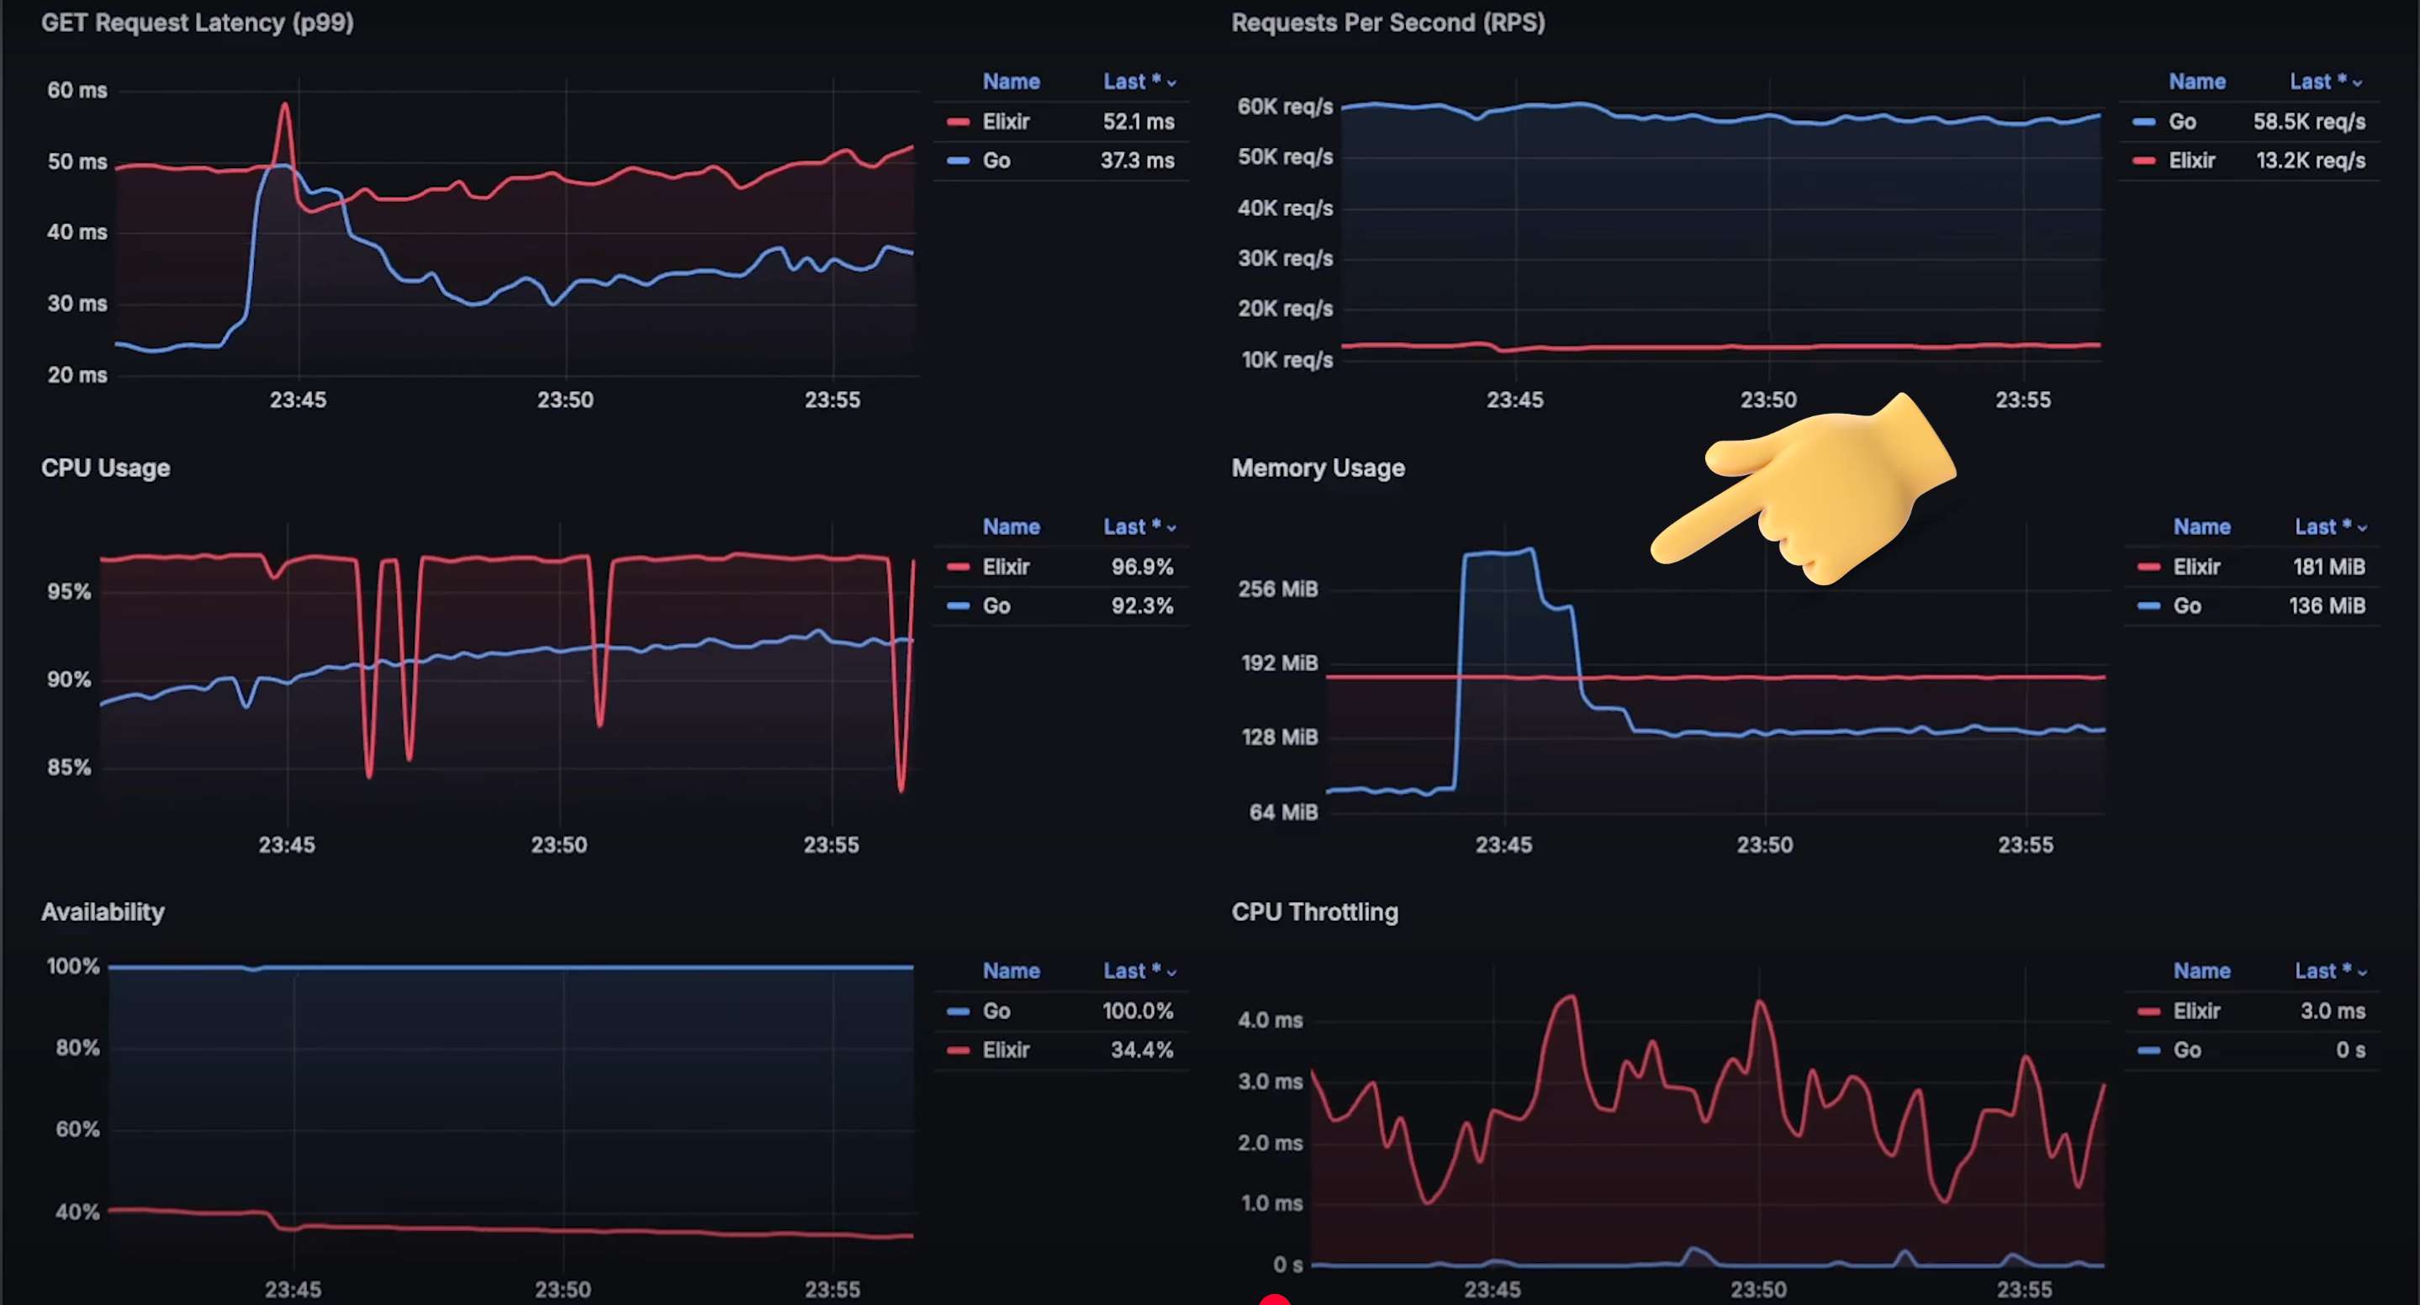Screen dimensions: 2420x1305
Task: Open Requests Per Second (RPS) panel title
Action: (1387, 23)
